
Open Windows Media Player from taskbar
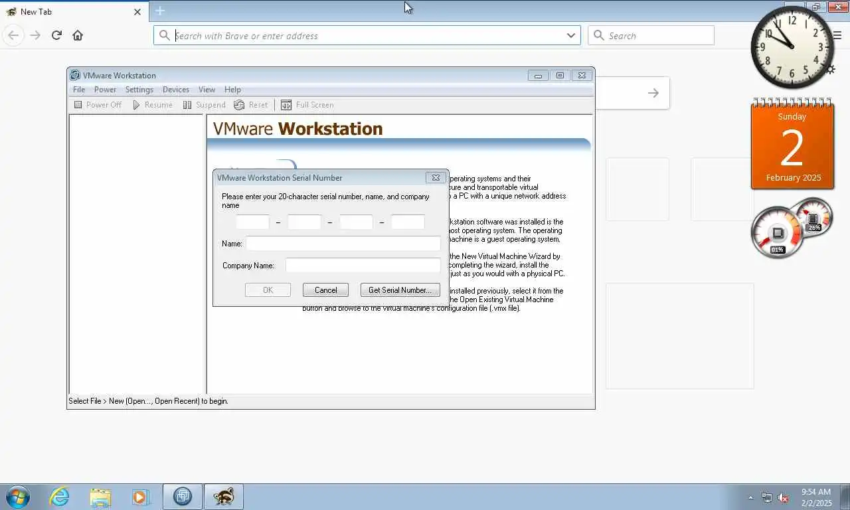pos(140,497)
